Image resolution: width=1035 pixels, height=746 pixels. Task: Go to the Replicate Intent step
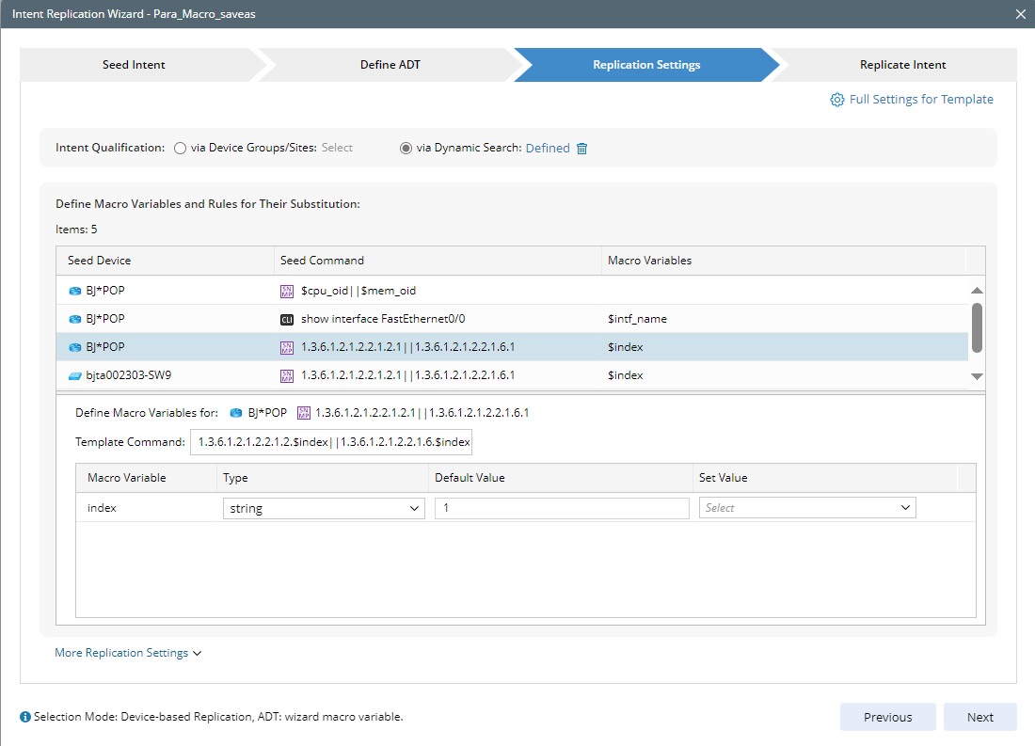click(902, 65)
